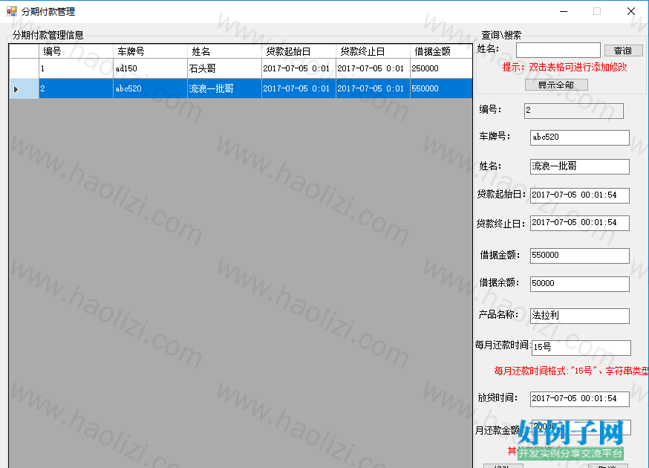Screen dimensions: 649x468
Task: Click the 编号 input containing 2
Action: pos(574,111)
